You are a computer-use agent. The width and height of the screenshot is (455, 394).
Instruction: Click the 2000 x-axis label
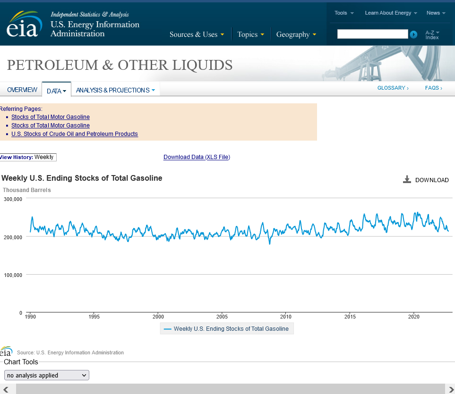[x=158, y=317]
